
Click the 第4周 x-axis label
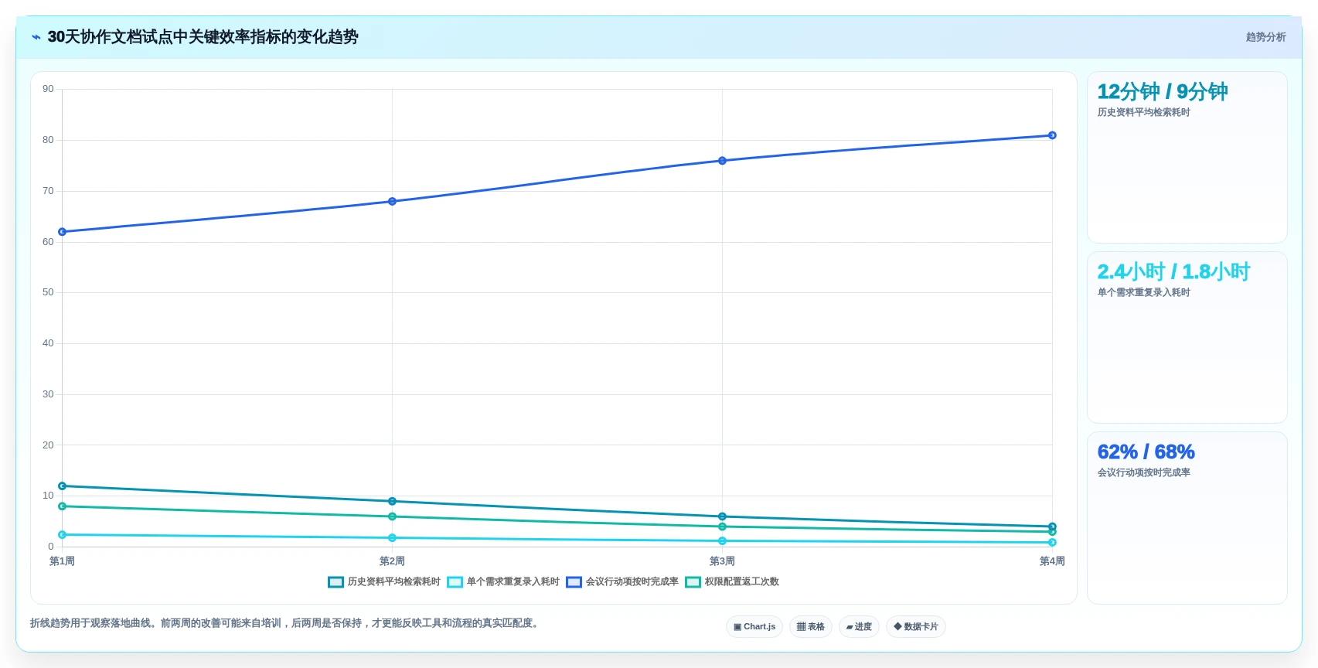(x=1052, y=561)
